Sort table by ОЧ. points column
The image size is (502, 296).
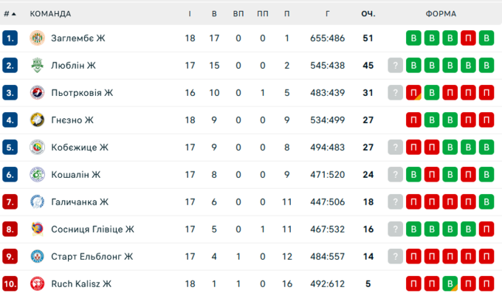pos(368,13)
